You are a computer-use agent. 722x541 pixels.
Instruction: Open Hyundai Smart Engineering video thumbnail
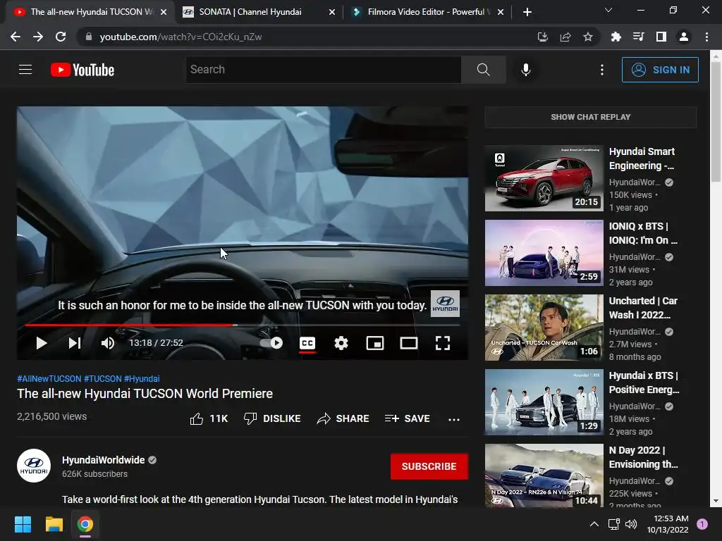(544, 178)
